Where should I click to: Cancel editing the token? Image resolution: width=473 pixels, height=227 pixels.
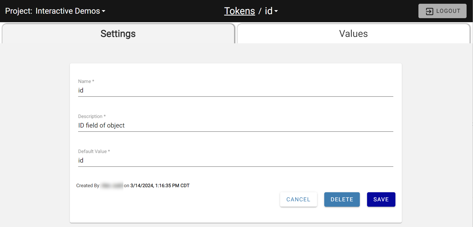pos(298,199)
